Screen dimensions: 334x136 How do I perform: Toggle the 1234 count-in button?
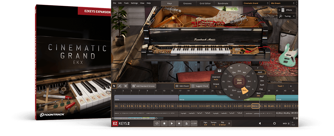pos(194,123)
